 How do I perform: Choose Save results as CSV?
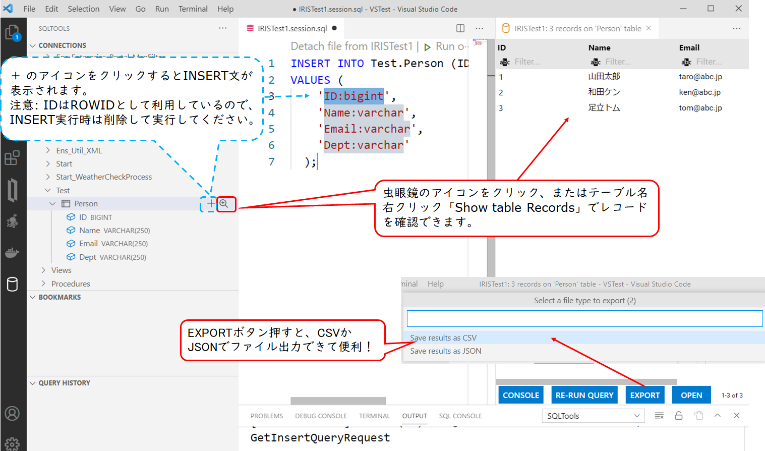click(583, 337)
